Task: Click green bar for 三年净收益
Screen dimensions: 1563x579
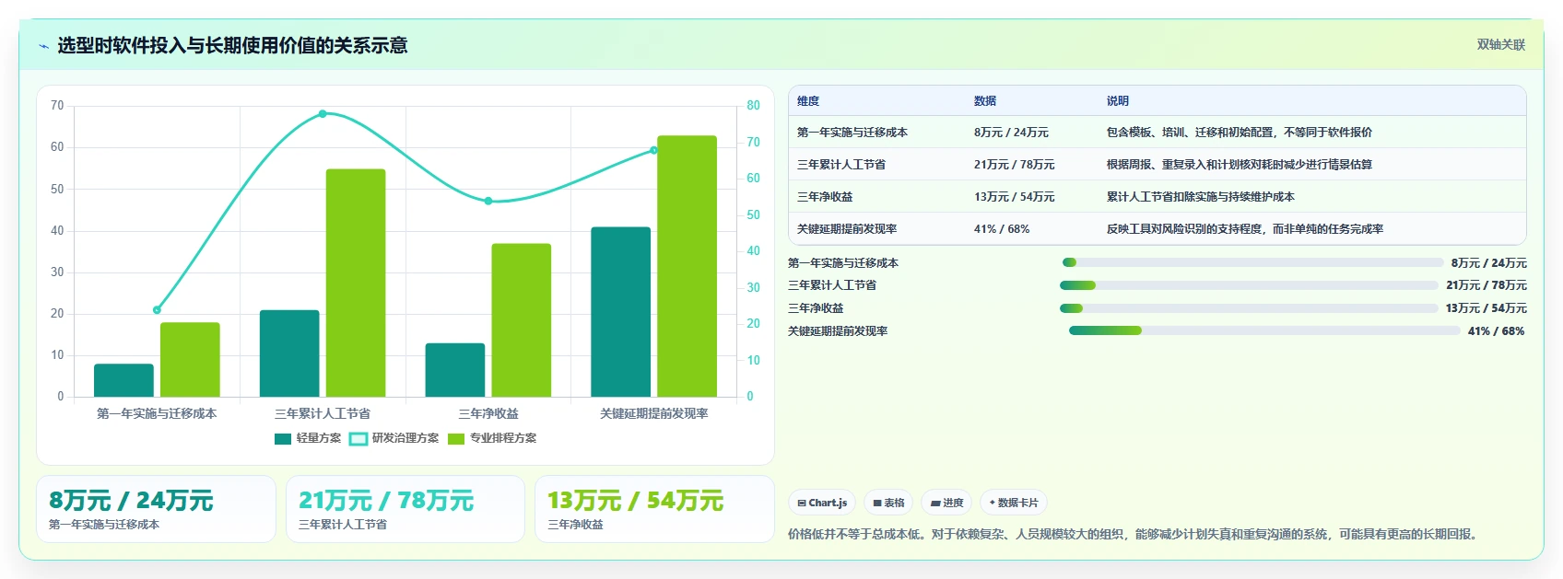Action: click(x=521, y=320)
